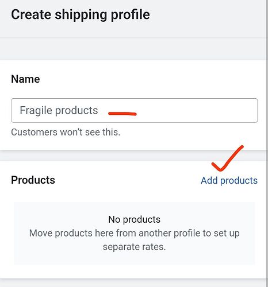Click the "Customers won't see this." helper text
This screenshot has width=268, height=287.
click(66, 132)
